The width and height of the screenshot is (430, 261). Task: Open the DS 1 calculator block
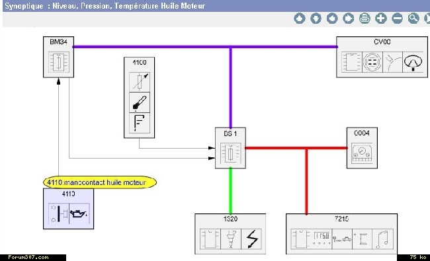point(230,148)
